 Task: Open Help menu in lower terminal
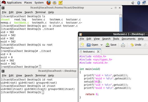(51, 75)
